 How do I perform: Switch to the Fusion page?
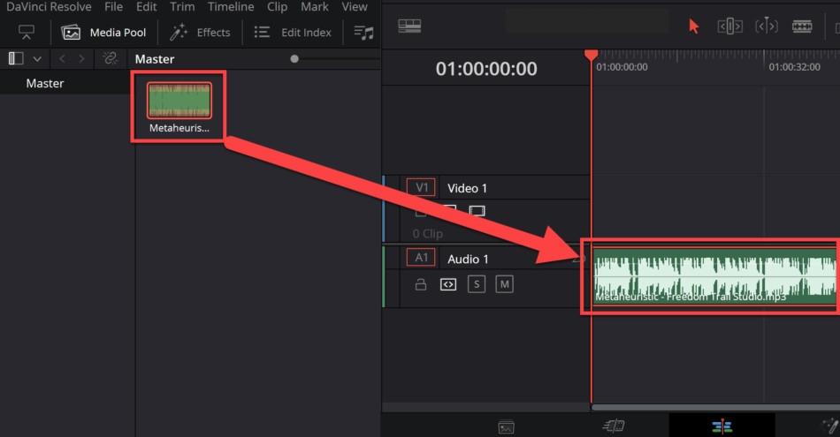pos(830,426)
